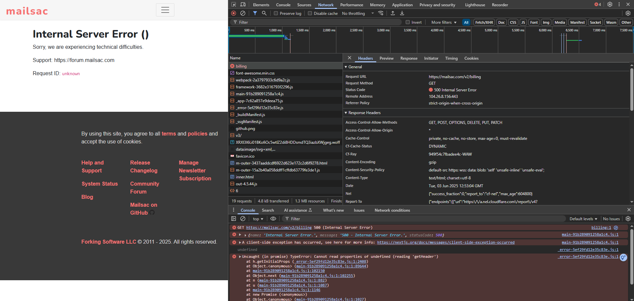Filter requests by JS type
The height and width of the screenshot is (301, 634).
coord(523,22)
